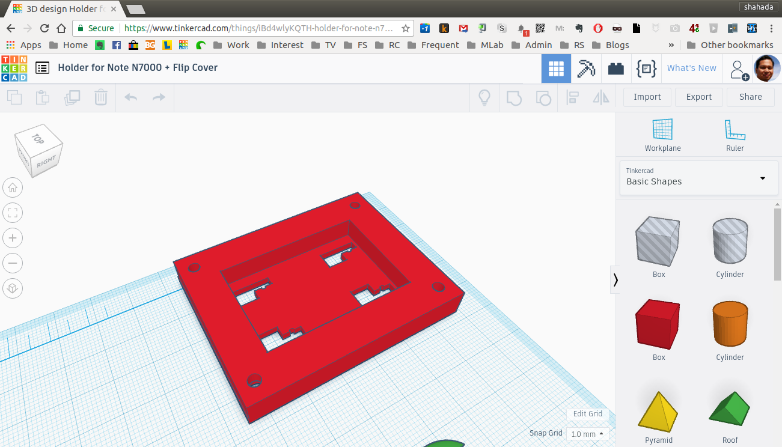Zoom out with the minus icon
Screen dimensions: 782x447
tap(13, 263)
